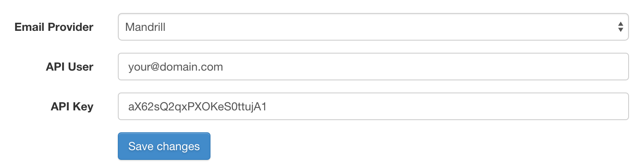Place cursor on your@domain.com placeholder text
This screenshot has width=642, height=168.
[176, 67]
